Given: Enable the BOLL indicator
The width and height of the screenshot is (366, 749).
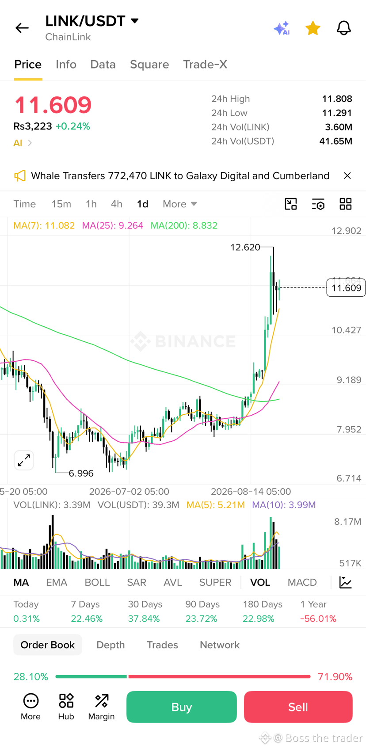Looking at the screenshot, I should pos(97,582).
